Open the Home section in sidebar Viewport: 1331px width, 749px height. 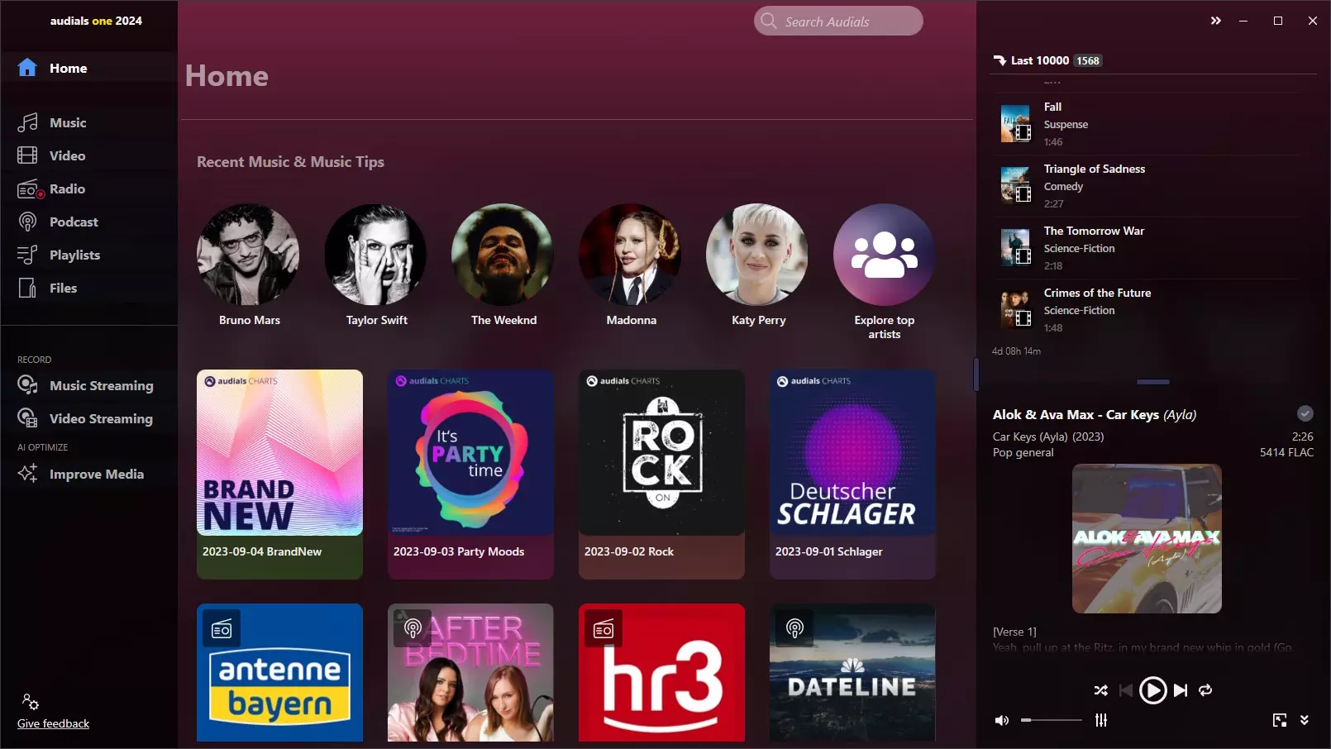coord(88,68)
